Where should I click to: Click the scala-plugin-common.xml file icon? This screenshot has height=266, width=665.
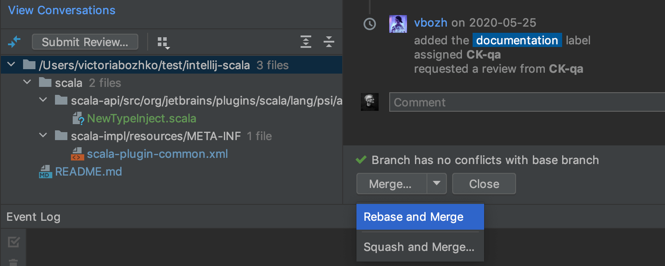[x=77, y=154]
